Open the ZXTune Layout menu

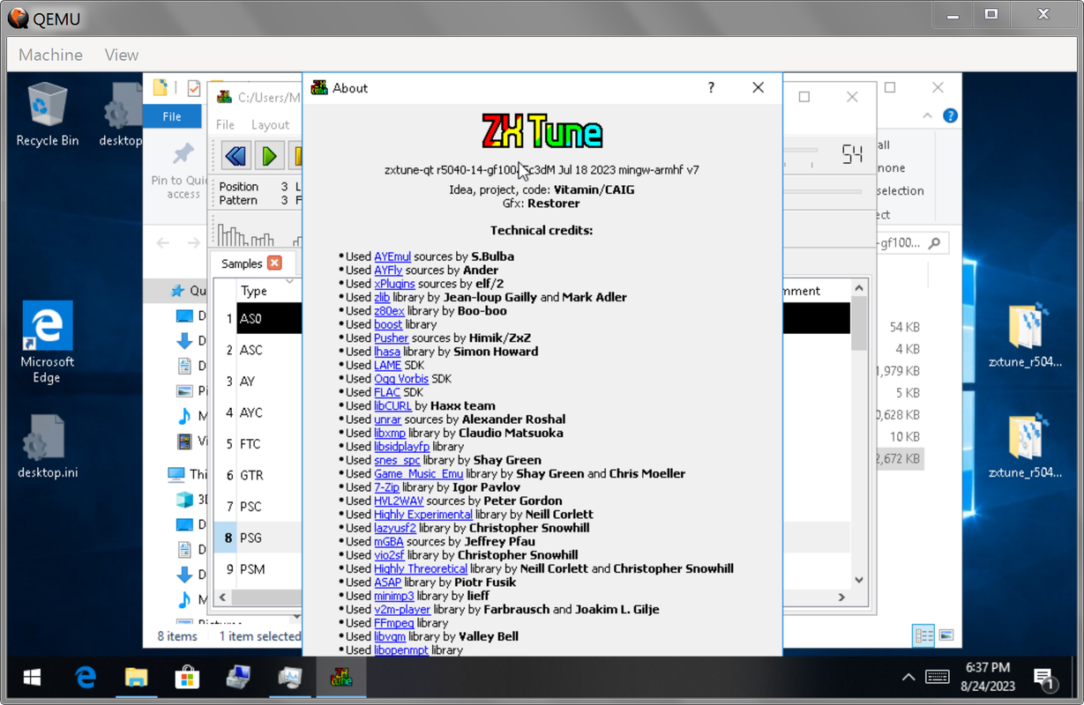[270, 124]
